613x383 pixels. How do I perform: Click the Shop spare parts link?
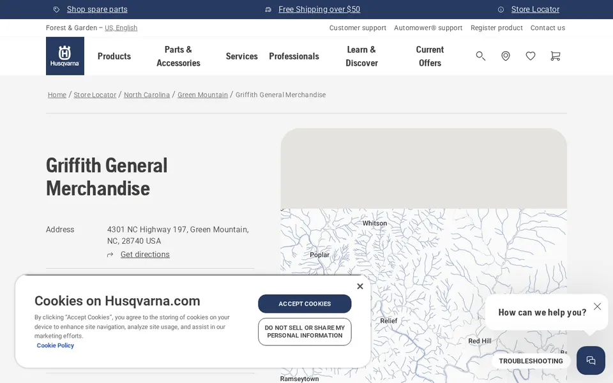pyautogui.click(x=97, y=10)
